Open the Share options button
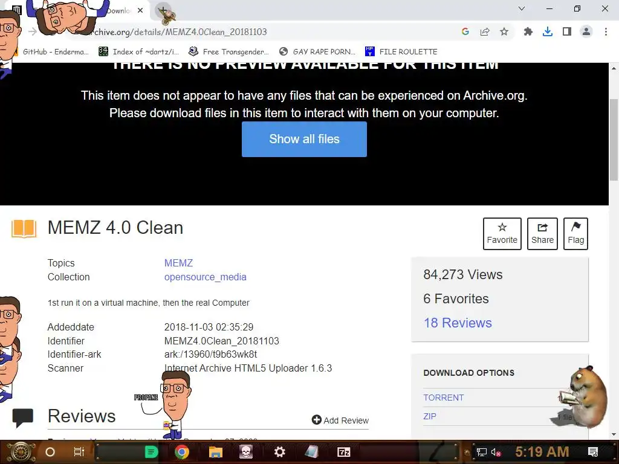The image size is (619, 464). 542,234
